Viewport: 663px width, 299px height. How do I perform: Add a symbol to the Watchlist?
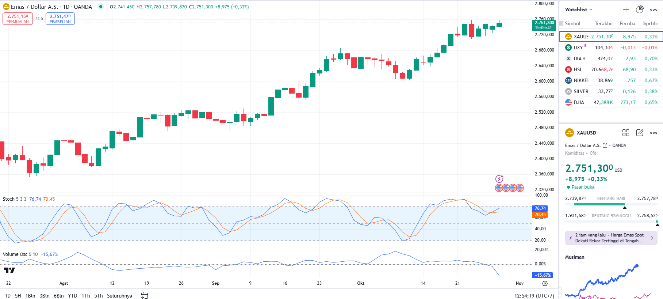point(626,10)
